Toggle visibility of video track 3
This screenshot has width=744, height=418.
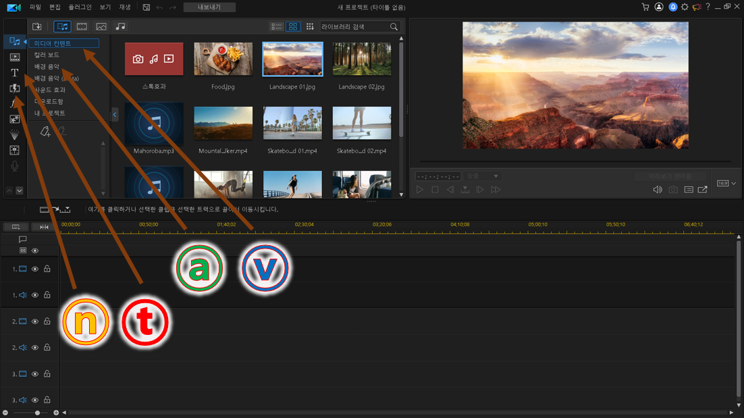[x=35, y=374]
